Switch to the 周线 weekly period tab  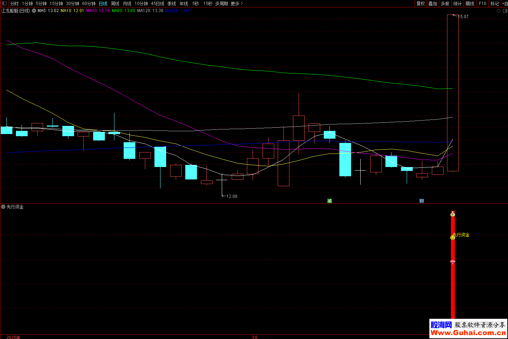[115, 4]
